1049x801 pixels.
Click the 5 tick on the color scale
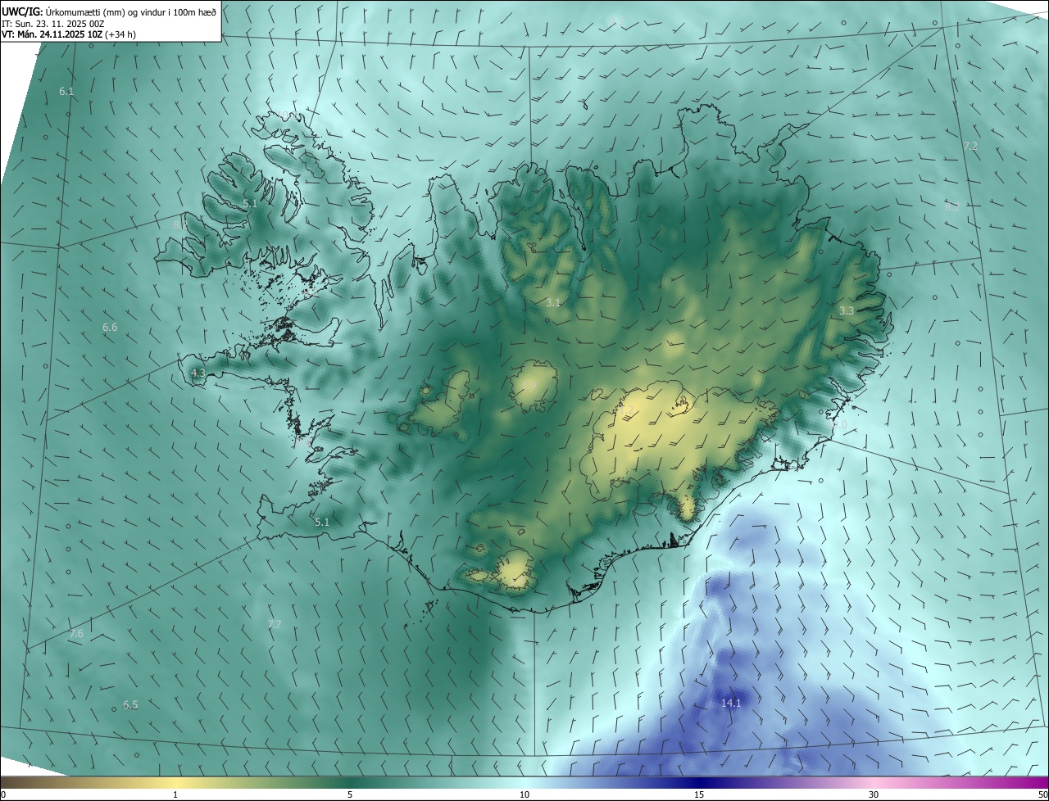[350, 795]
